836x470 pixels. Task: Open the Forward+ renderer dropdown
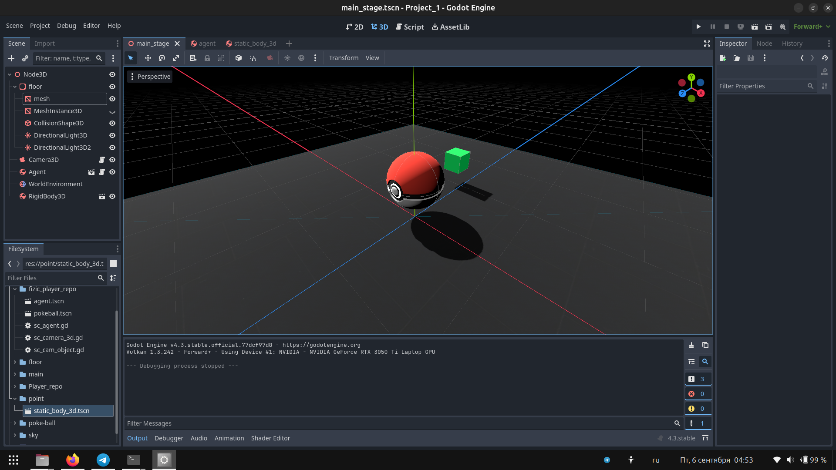pos(812,27)
